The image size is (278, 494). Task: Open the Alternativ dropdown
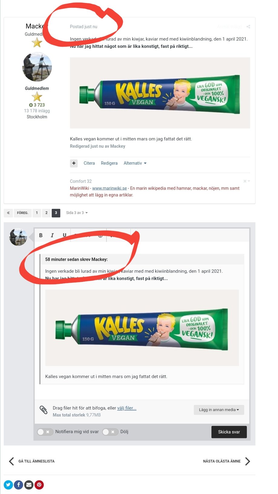tap(135, 163)
